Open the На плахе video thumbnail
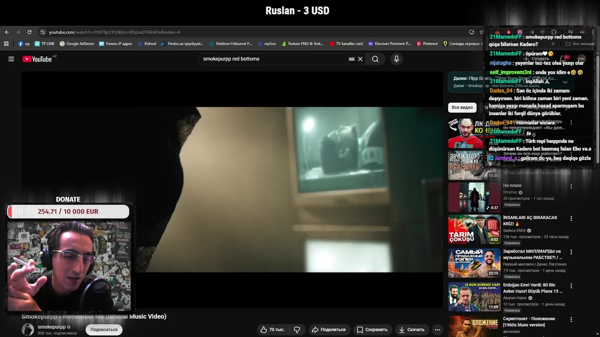This screenshot has width=600, height=337. click(x=474, y=197)
